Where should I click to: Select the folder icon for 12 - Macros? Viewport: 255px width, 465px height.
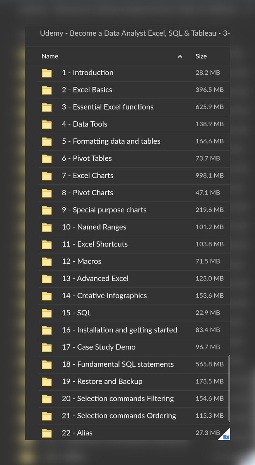(x=47, y=262)
